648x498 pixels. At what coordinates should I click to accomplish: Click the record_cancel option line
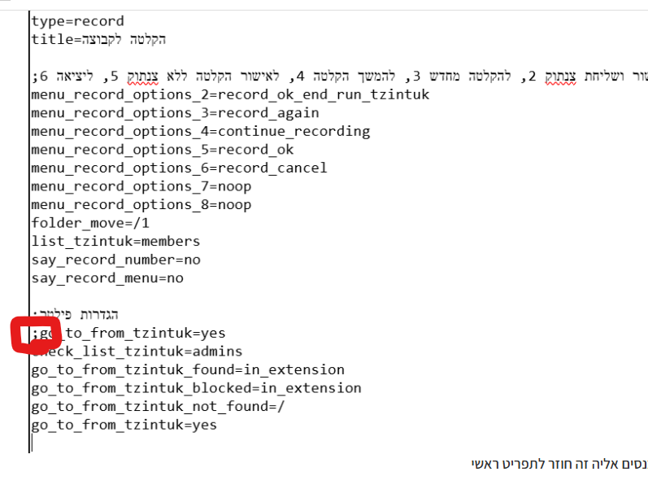(x=179, y=168)
